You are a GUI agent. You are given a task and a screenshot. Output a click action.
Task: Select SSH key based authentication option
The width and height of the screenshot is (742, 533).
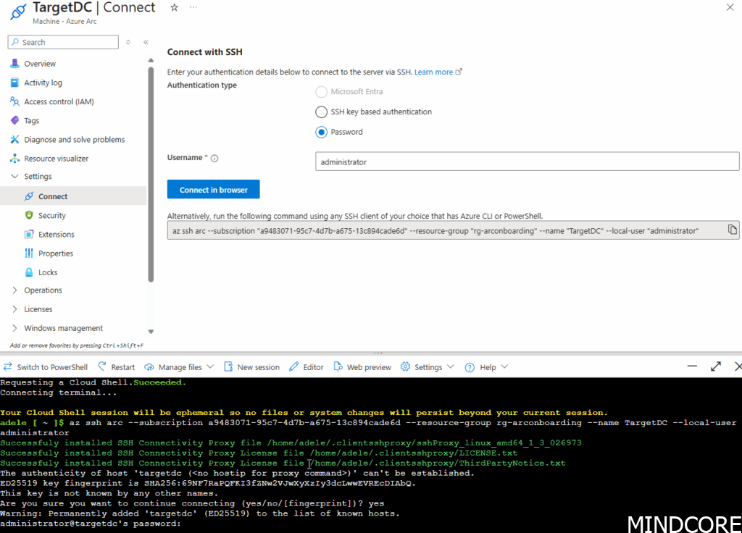[x=321, y=112]
